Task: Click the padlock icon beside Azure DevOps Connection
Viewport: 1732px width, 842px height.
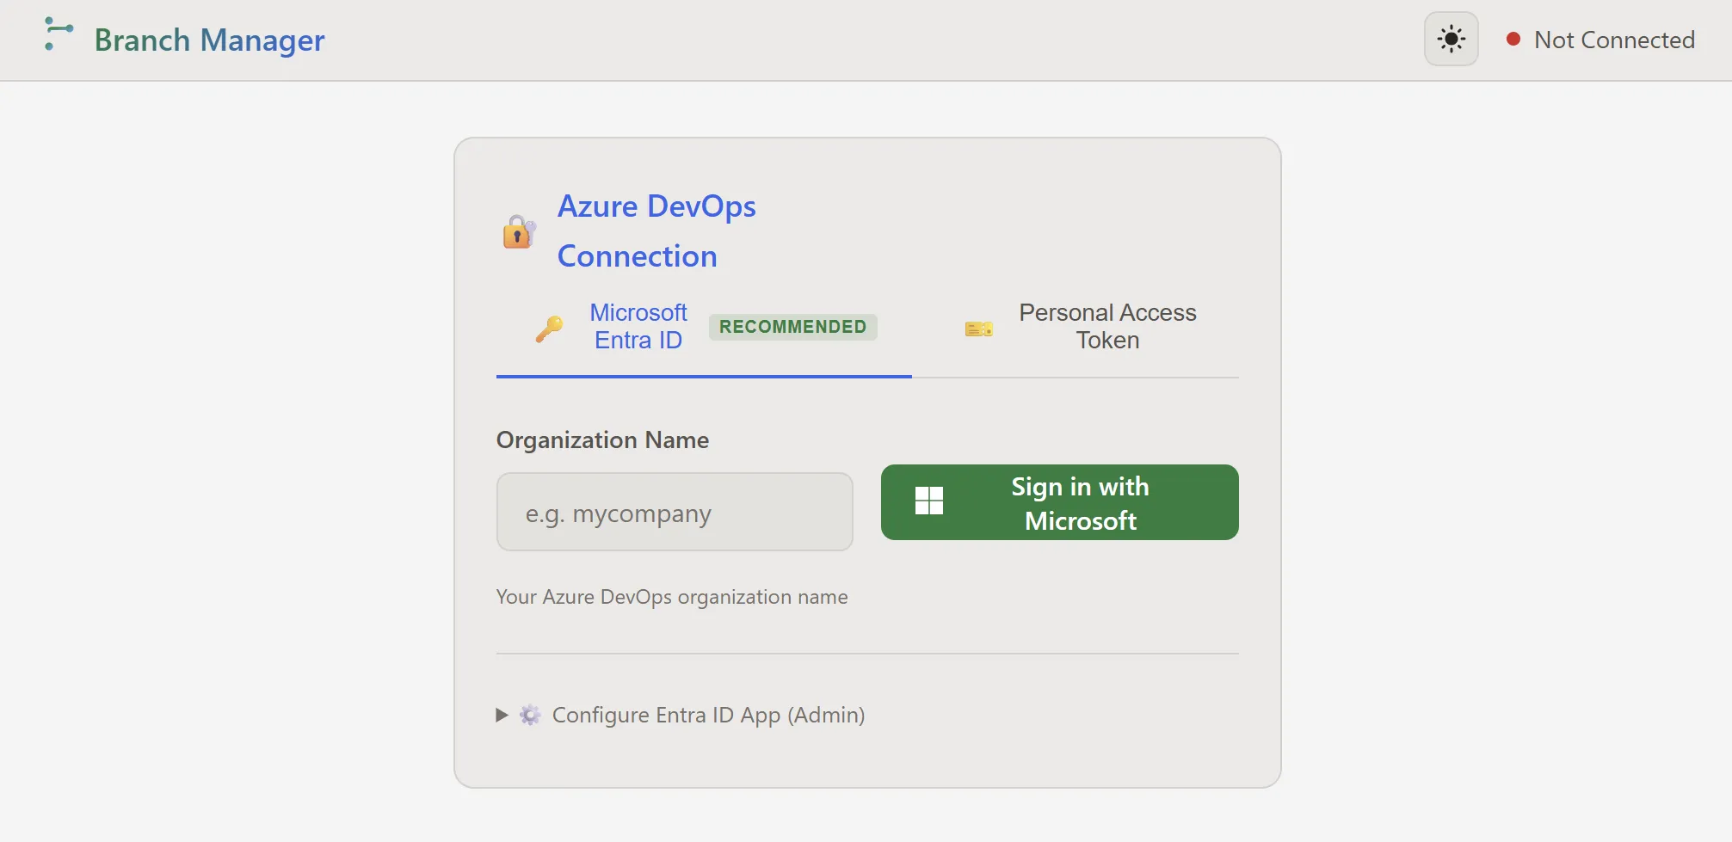Action: coord(517,231)
